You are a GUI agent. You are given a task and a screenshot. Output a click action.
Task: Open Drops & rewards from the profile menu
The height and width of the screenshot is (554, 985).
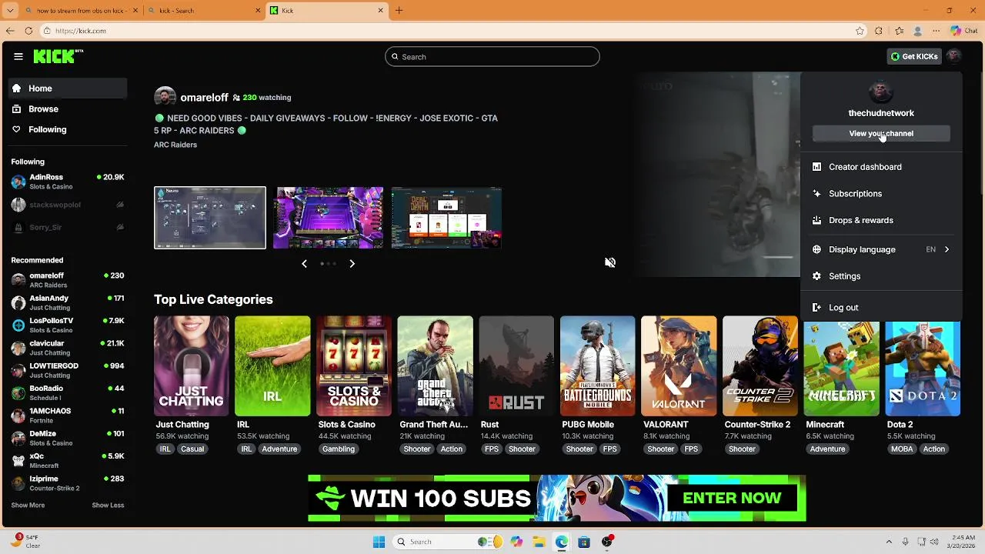[881, 220]
